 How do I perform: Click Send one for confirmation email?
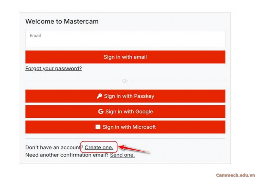122,155
